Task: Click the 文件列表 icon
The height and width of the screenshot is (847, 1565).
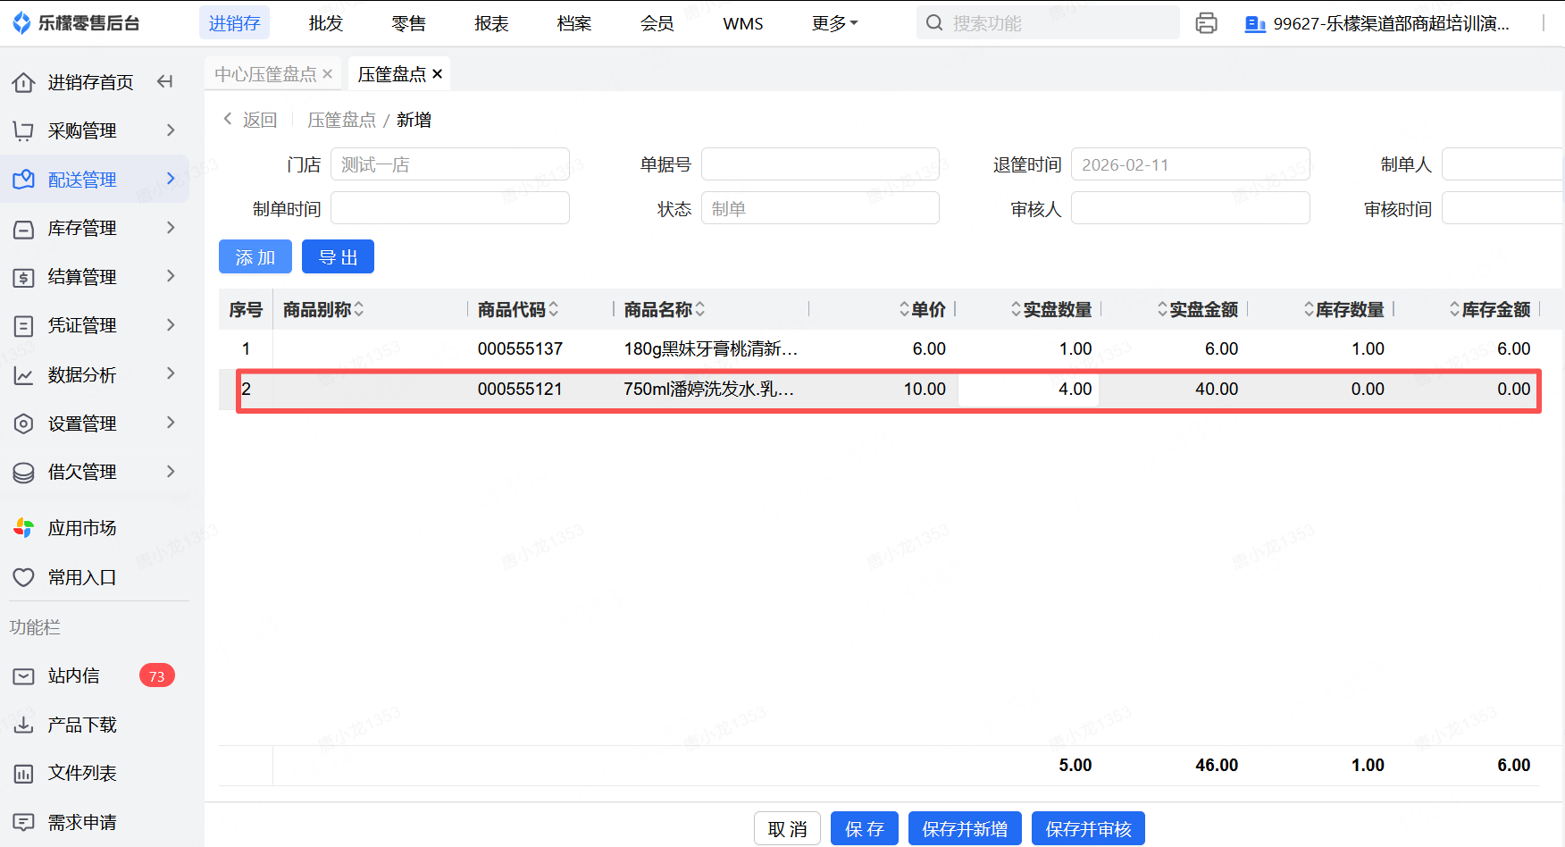Action: (24, 774)
